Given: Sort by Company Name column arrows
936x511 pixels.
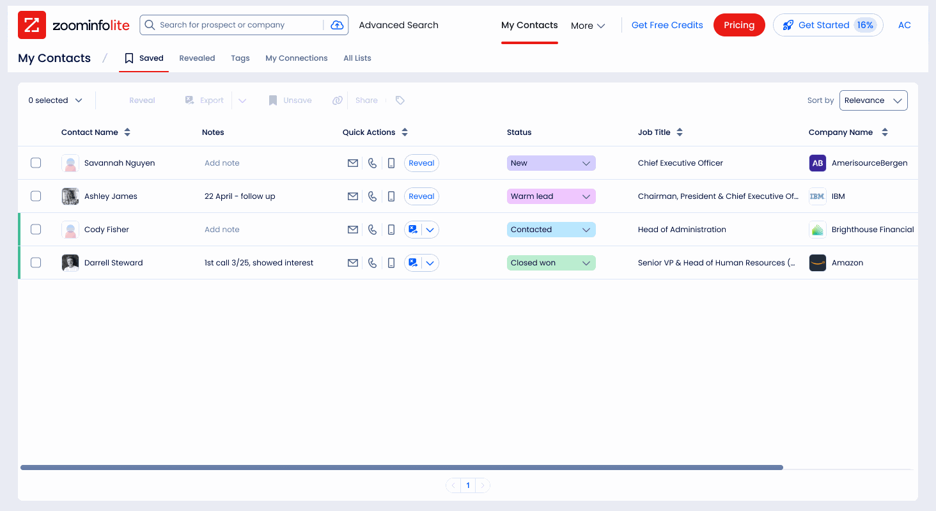Looking at the screenshot, I should pyautogui.click(x=885, y=132).
